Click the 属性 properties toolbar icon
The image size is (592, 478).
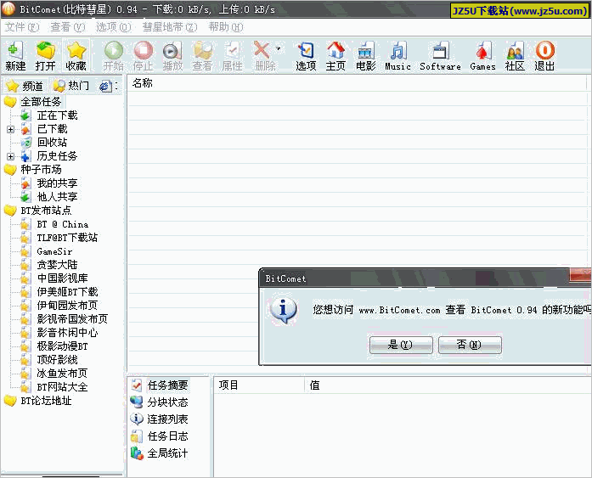point(232,56)
